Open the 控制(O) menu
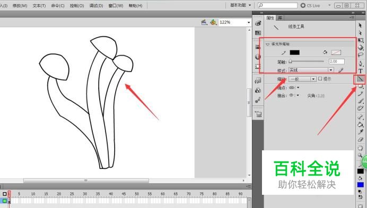367x208 pixels. (x=77, y=6)
